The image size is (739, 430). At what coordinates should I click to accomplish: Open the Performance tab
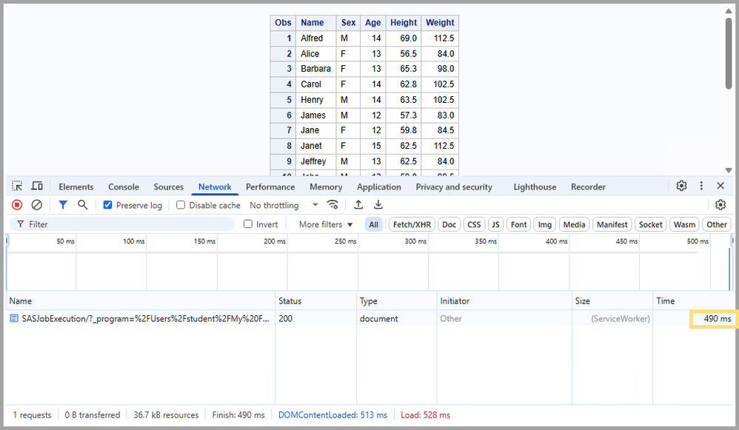click(x=270, y=187)
